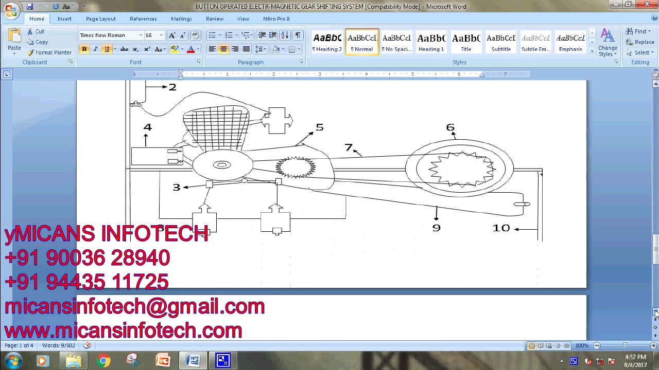Toggle center alignment
The image size is (659, 370).
tap(223, 49)
